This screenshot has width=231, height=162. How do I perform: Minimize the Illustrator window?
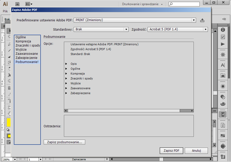tap(207, 3)
